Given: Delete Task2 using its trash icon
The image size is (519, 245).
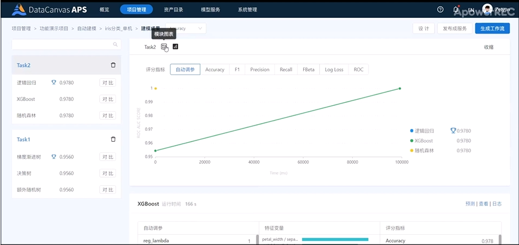Looking at the screenshot, I should [x=113, y=65].
